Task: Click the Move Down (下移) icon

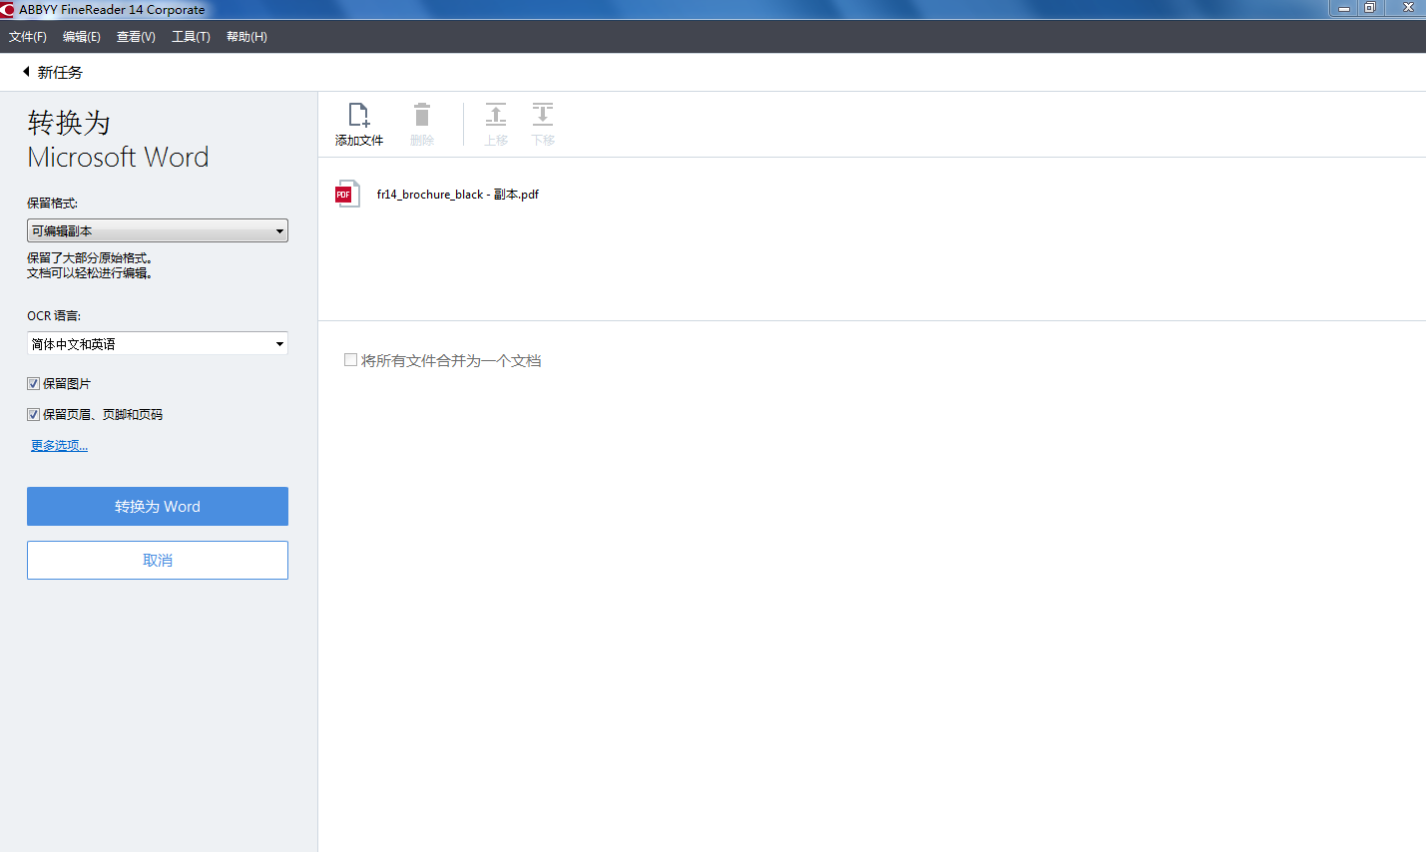Action: (x=543, y=115)
